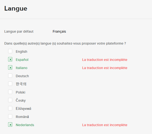
Task: Select the Česky checkbox
Action: coord(10,100)
